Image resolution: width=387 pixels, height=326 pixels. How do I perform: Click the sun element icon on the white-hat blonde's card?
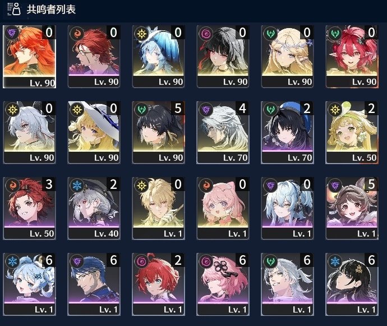coord(77,110)
